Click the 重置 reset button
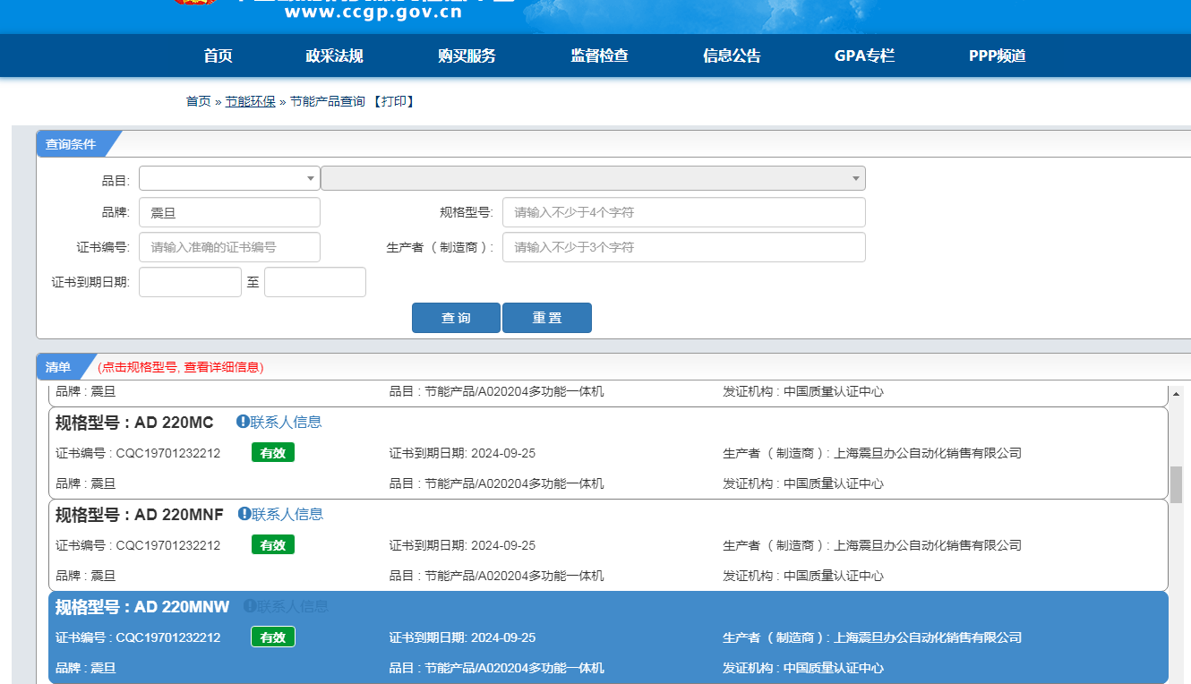 547,318
